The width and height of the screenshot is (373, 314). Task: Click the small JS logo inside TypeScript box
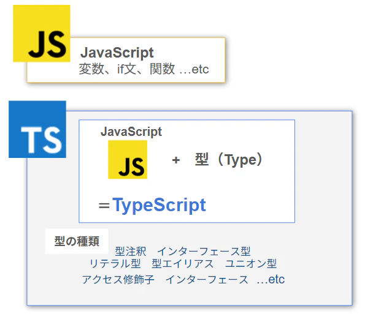[x=128, y=160]
